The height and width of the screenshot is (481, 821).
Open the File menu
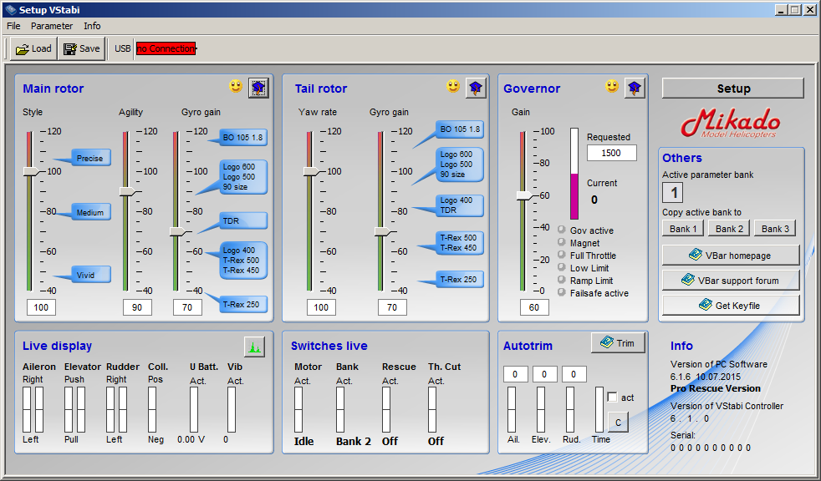[13, 26]
